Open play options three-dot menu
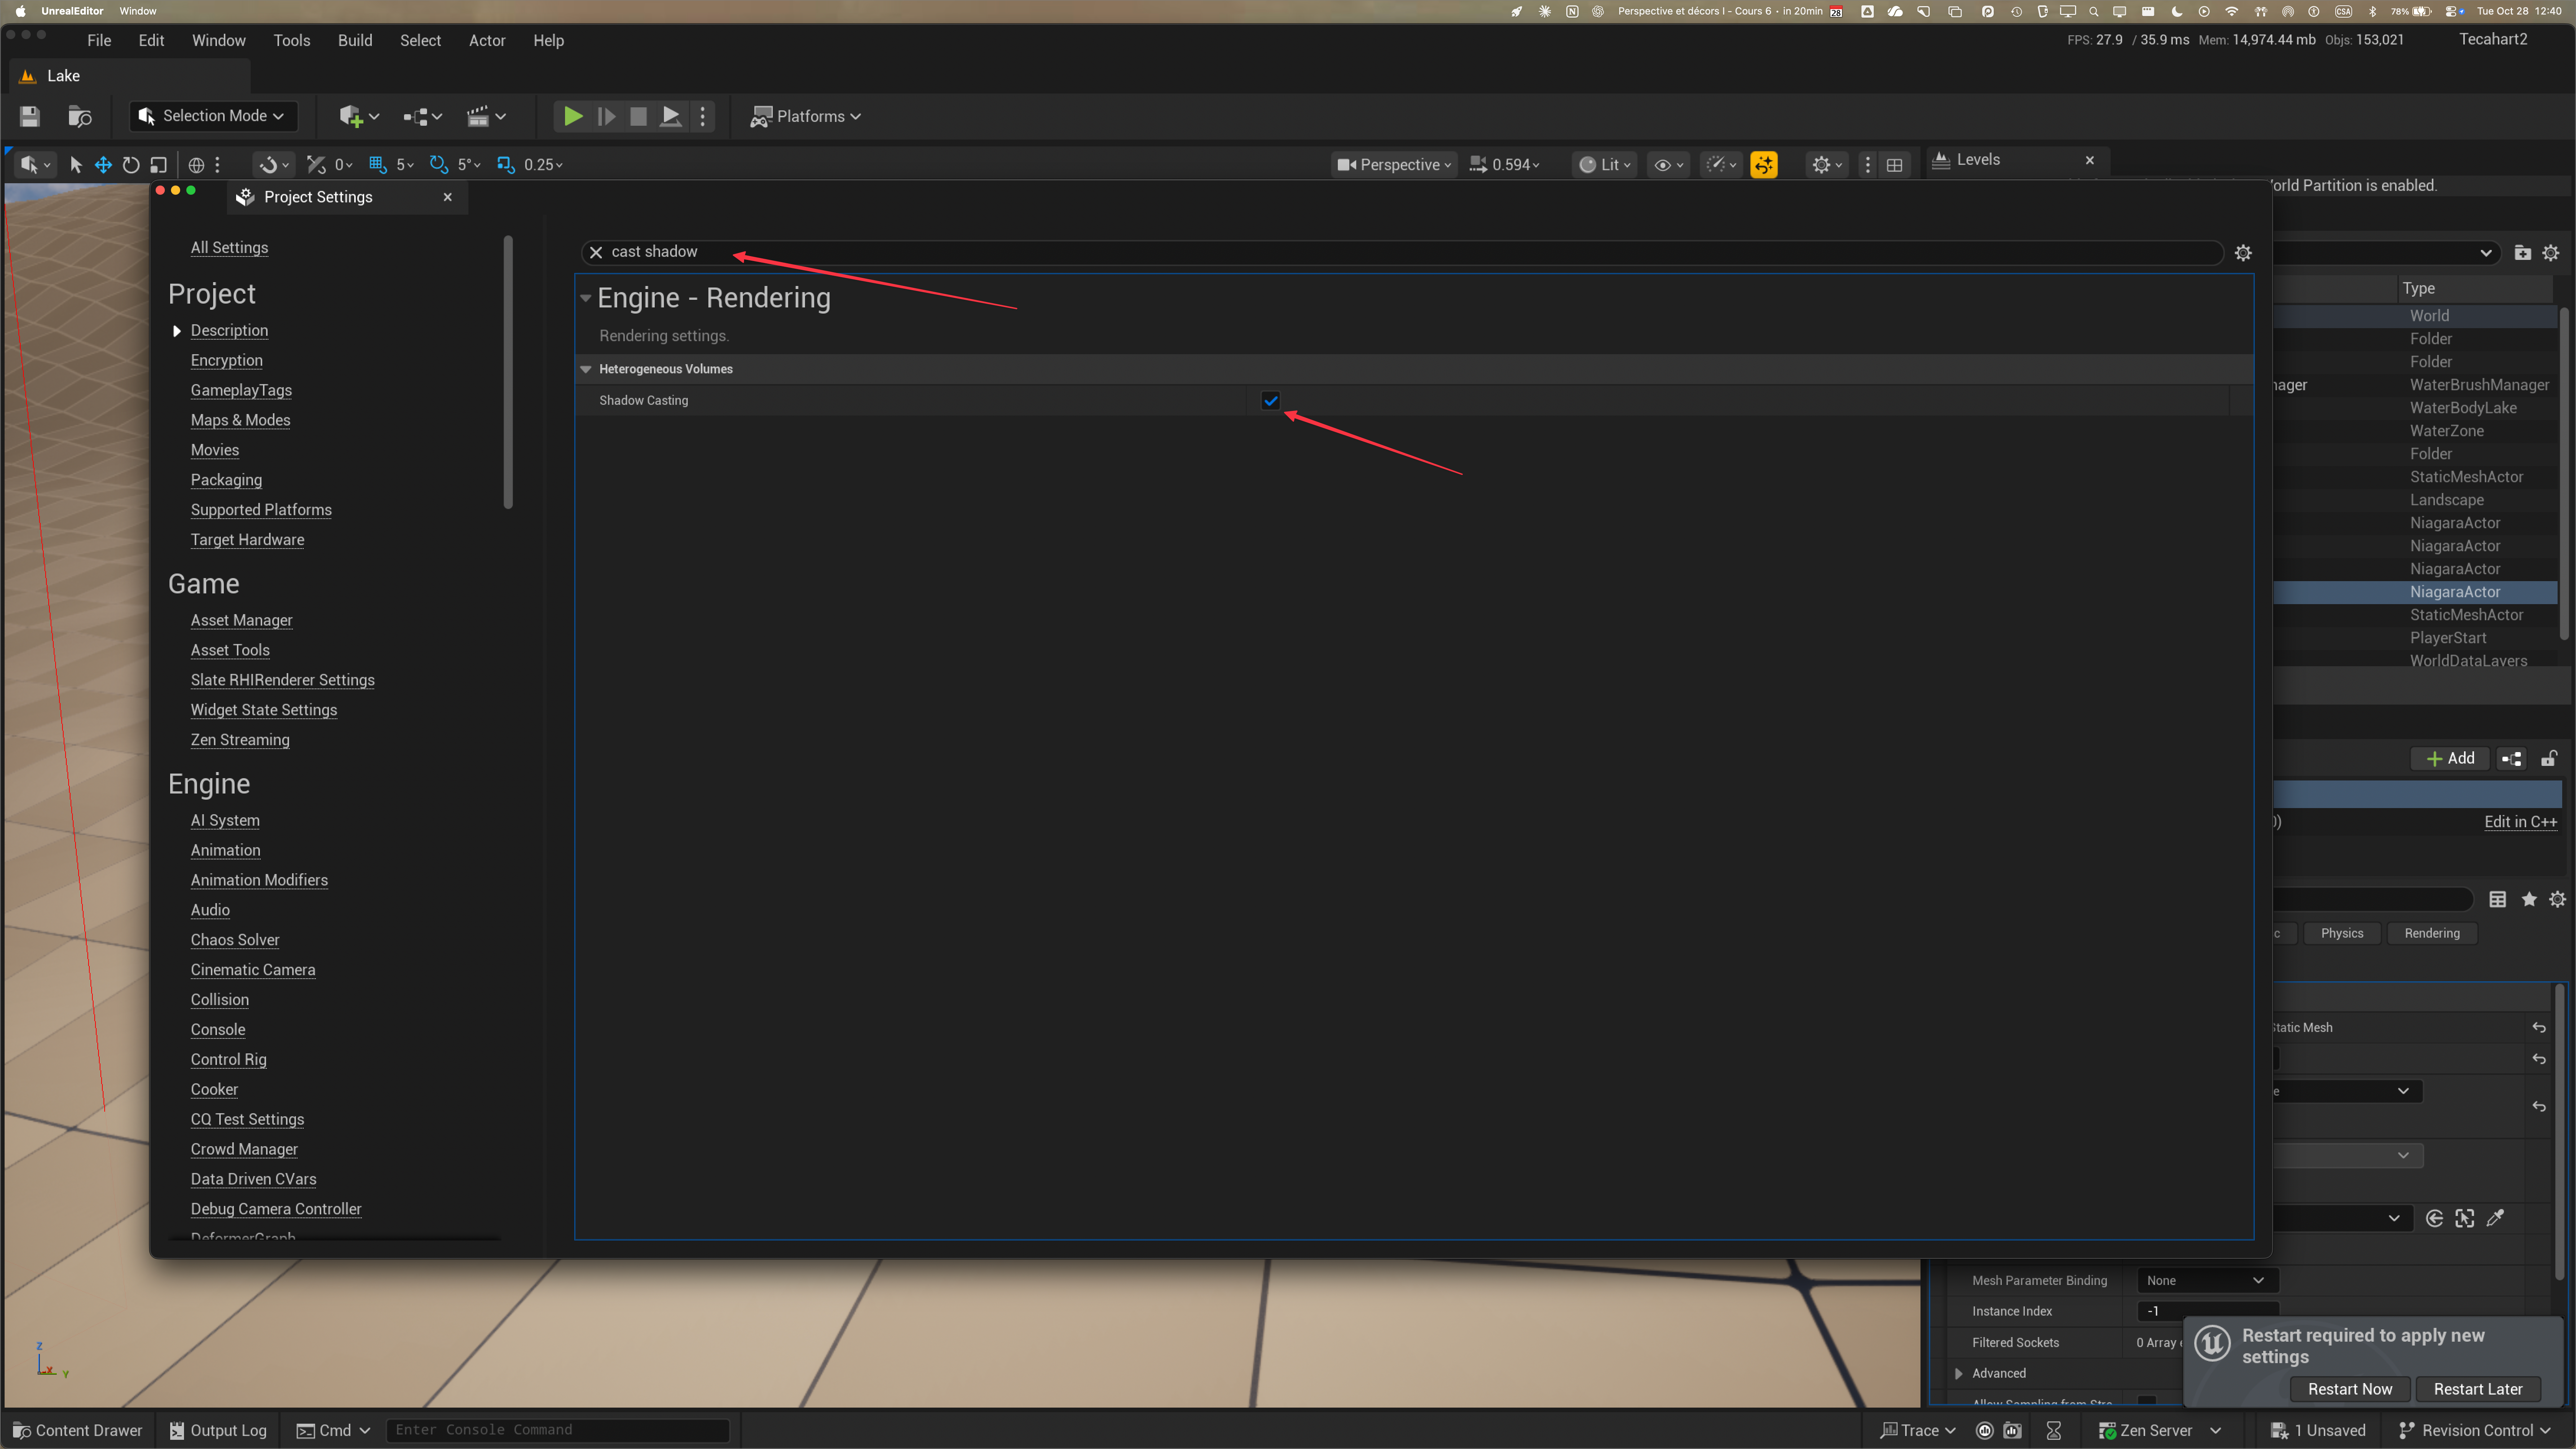Screen dimensions: 2576x1449 tap(703, 116)
